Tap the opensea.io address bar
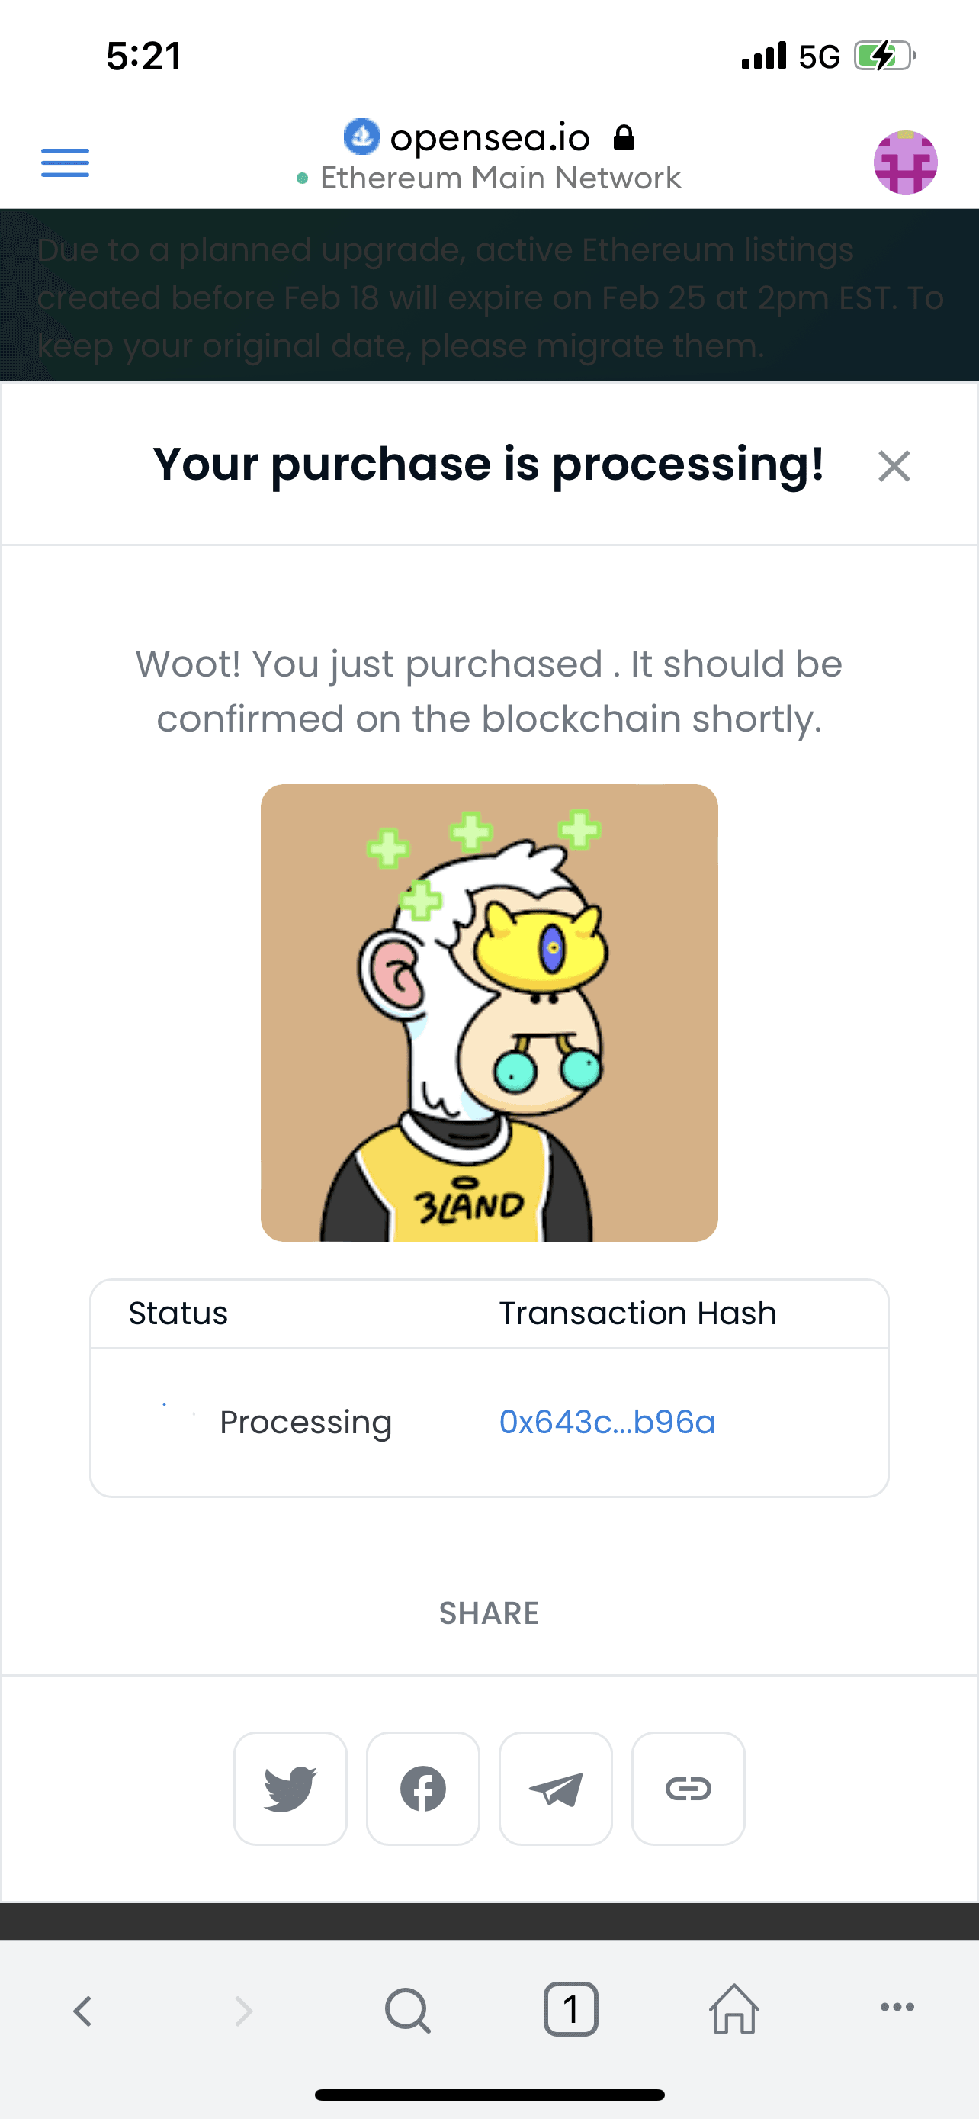979x2119 pixels. (490, 137)
